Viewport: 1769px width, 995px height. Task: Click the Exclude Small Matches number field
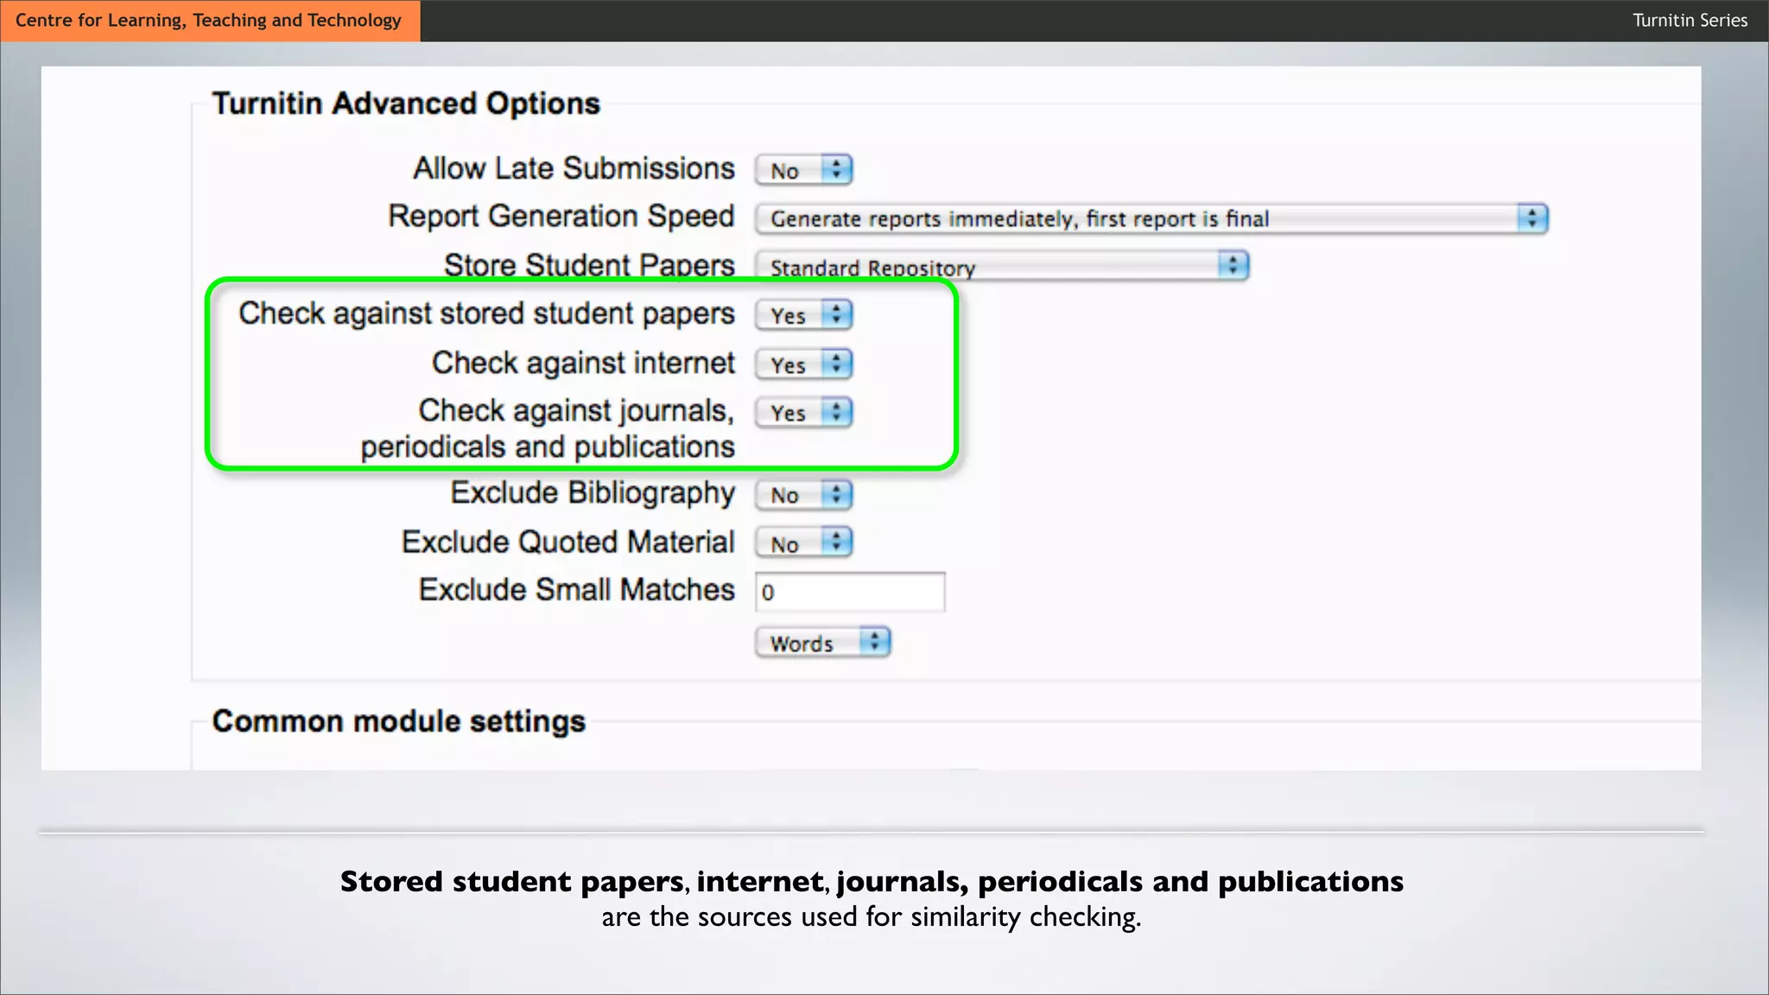(x=850, y=593)
